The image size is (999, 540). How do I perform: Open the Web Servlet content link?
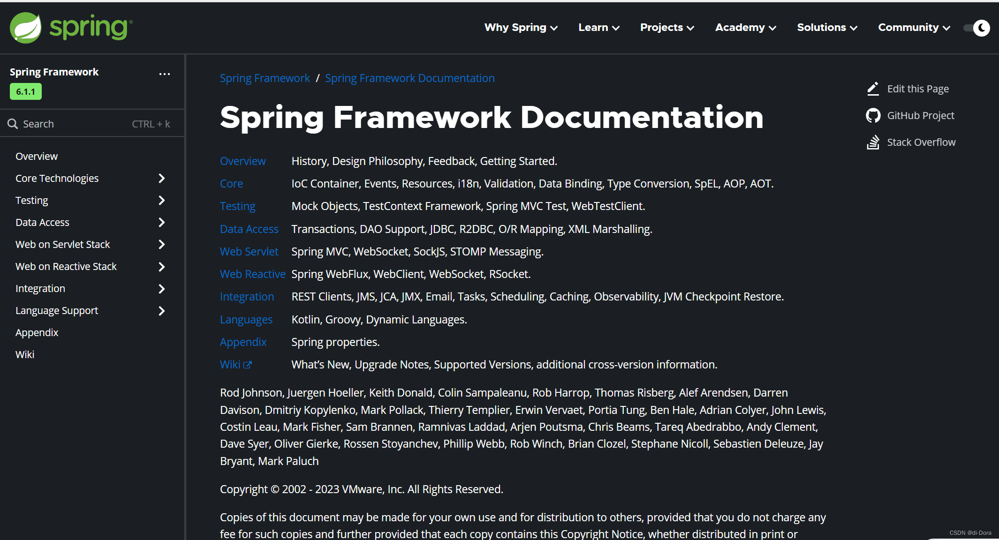point(249,251)
